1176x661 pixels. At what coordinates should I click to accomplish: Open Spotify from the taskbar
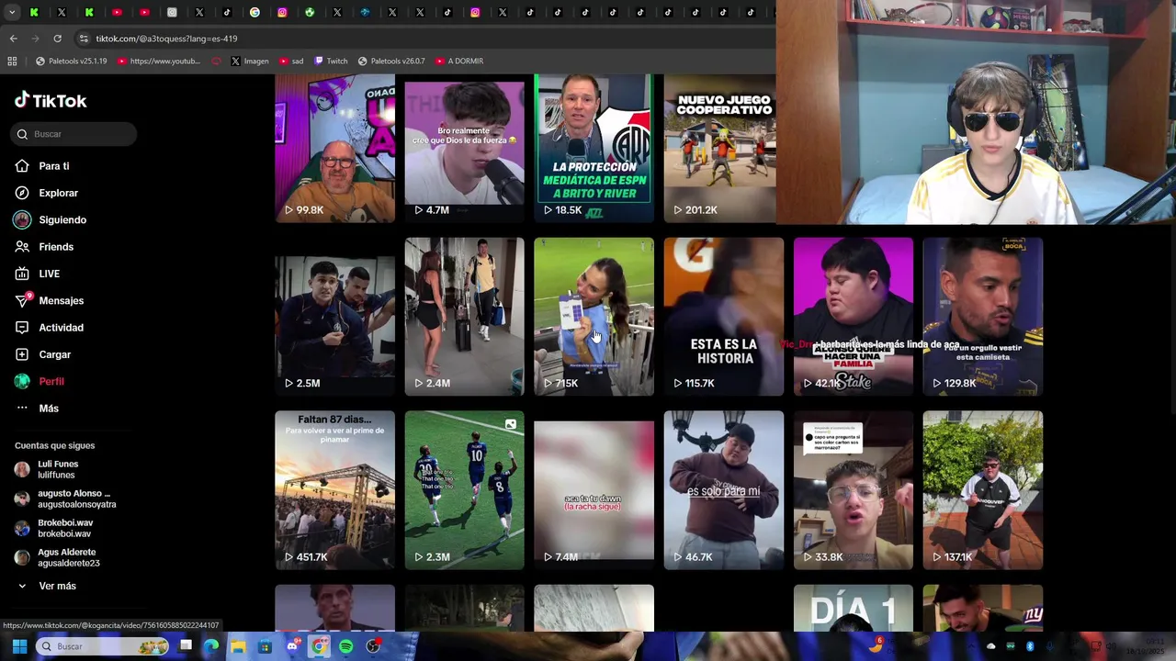(345, 646)
